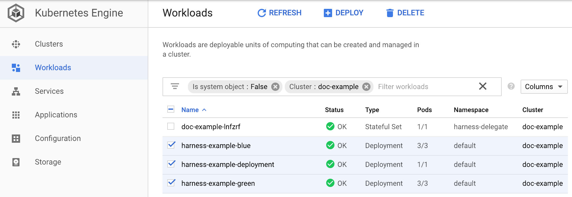Click the Services sidebar icon
Viewport: 572px width, 197px height.
(16, 91)
